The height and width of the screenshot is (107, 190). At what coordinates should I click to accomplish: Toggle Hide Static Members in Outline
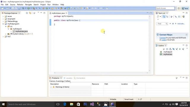coord(177,49)
